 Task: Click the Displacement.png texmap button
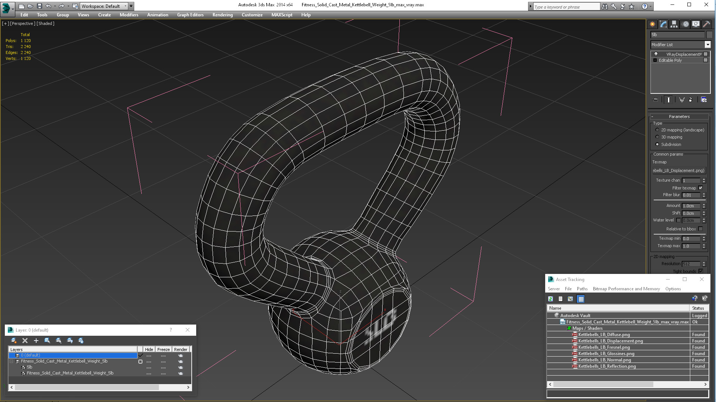click(x=679, y=170)
